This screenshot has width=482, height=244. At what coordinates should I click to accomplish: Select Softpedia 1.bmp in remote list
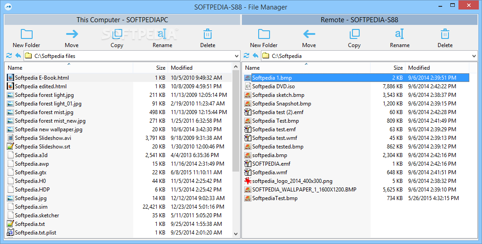(x=356, y=78)
